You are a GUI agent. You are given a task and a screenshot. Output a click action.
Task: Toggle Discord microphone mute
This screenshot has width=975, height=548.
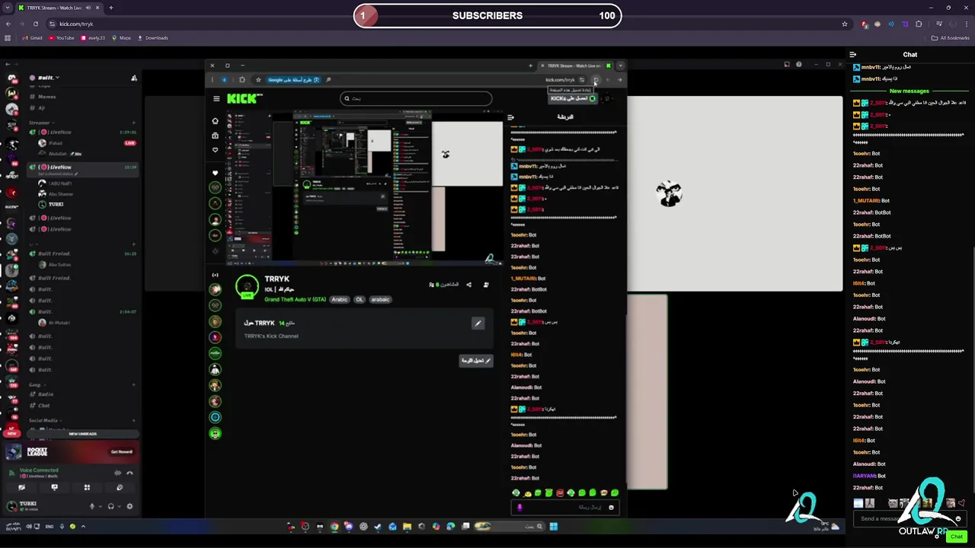tap(92, 506)
